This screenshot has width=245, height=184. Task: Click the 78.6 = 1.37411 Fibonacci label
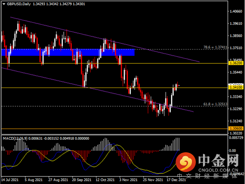[215, 47]
